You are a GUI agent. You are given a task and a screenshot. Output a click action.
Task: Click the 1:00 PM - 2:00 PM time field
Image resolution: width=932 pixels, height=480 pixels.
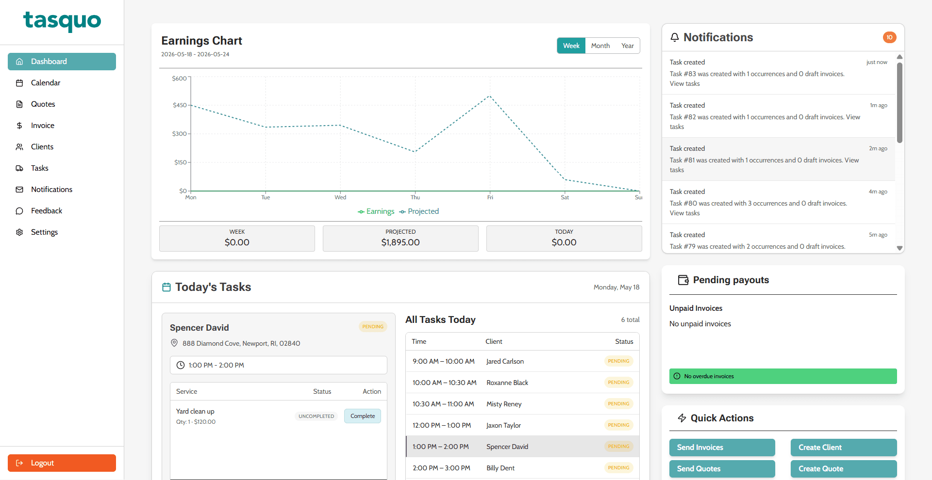pos(279,365)
